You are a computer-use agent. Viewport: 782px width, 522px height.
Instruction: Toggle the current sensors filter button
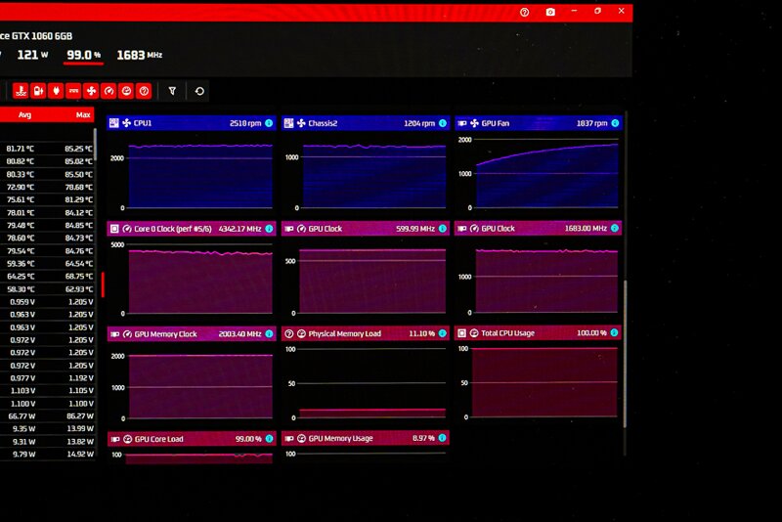click(x=73, y=91)
